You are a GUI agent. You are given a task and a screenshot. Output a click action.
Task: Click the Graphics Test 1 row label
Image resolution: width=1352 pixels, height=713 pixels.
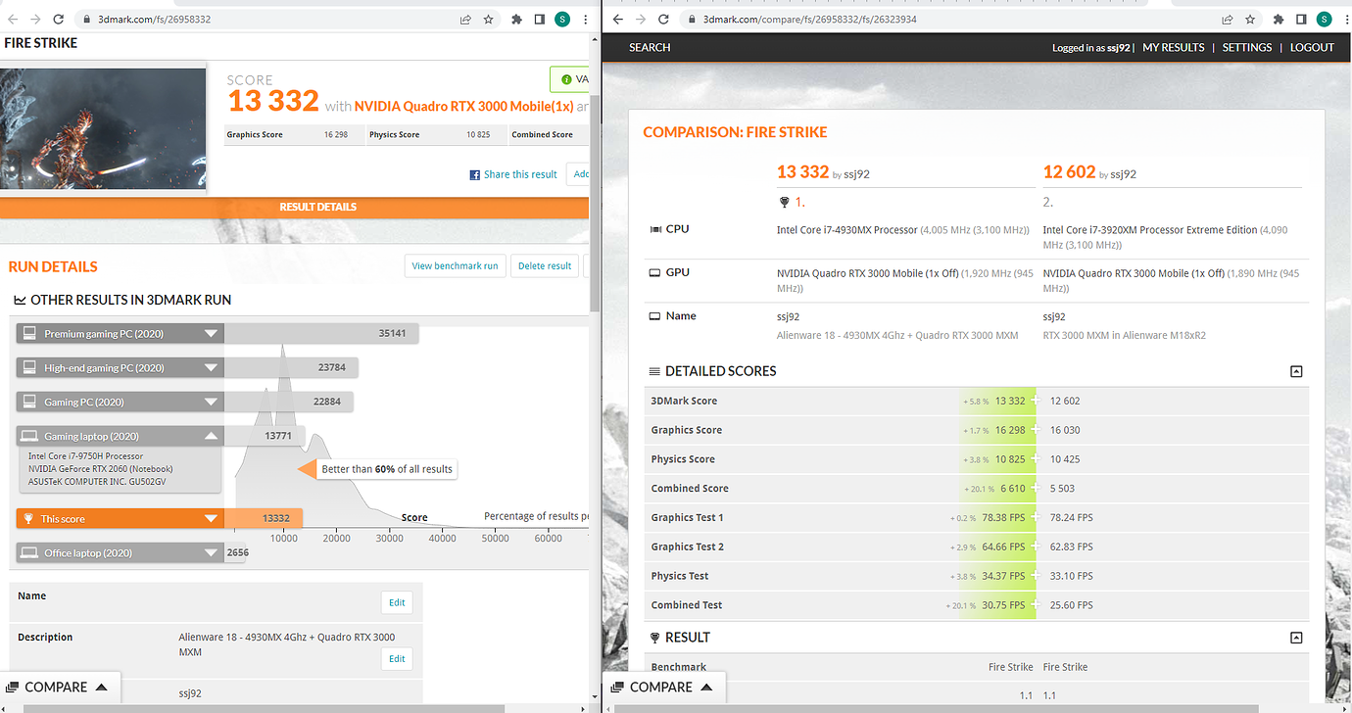coord(687,517)
